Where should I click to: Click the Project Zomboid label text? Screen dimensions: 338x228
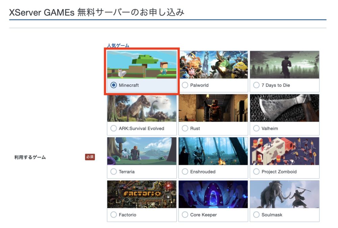pos(279,172)
